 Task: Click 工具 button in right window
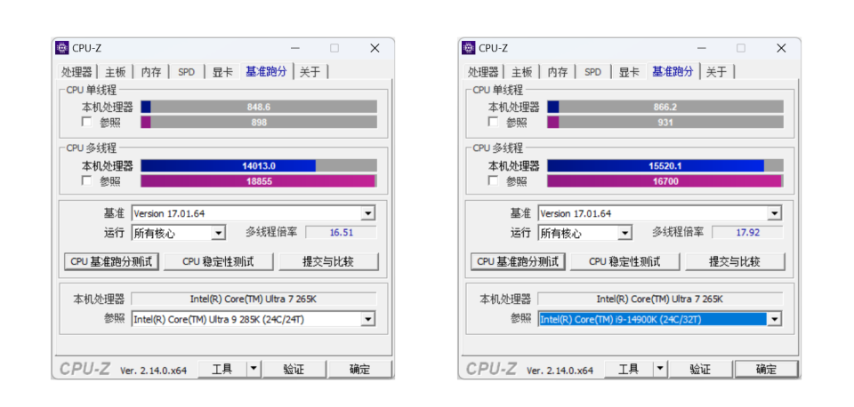[x=629, y=369]
